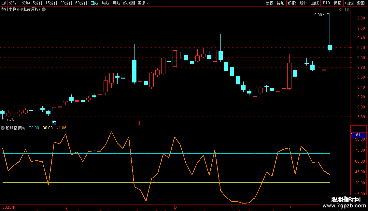Click the 8.00 price axis label
368x211 pixels.
[361, 107]
